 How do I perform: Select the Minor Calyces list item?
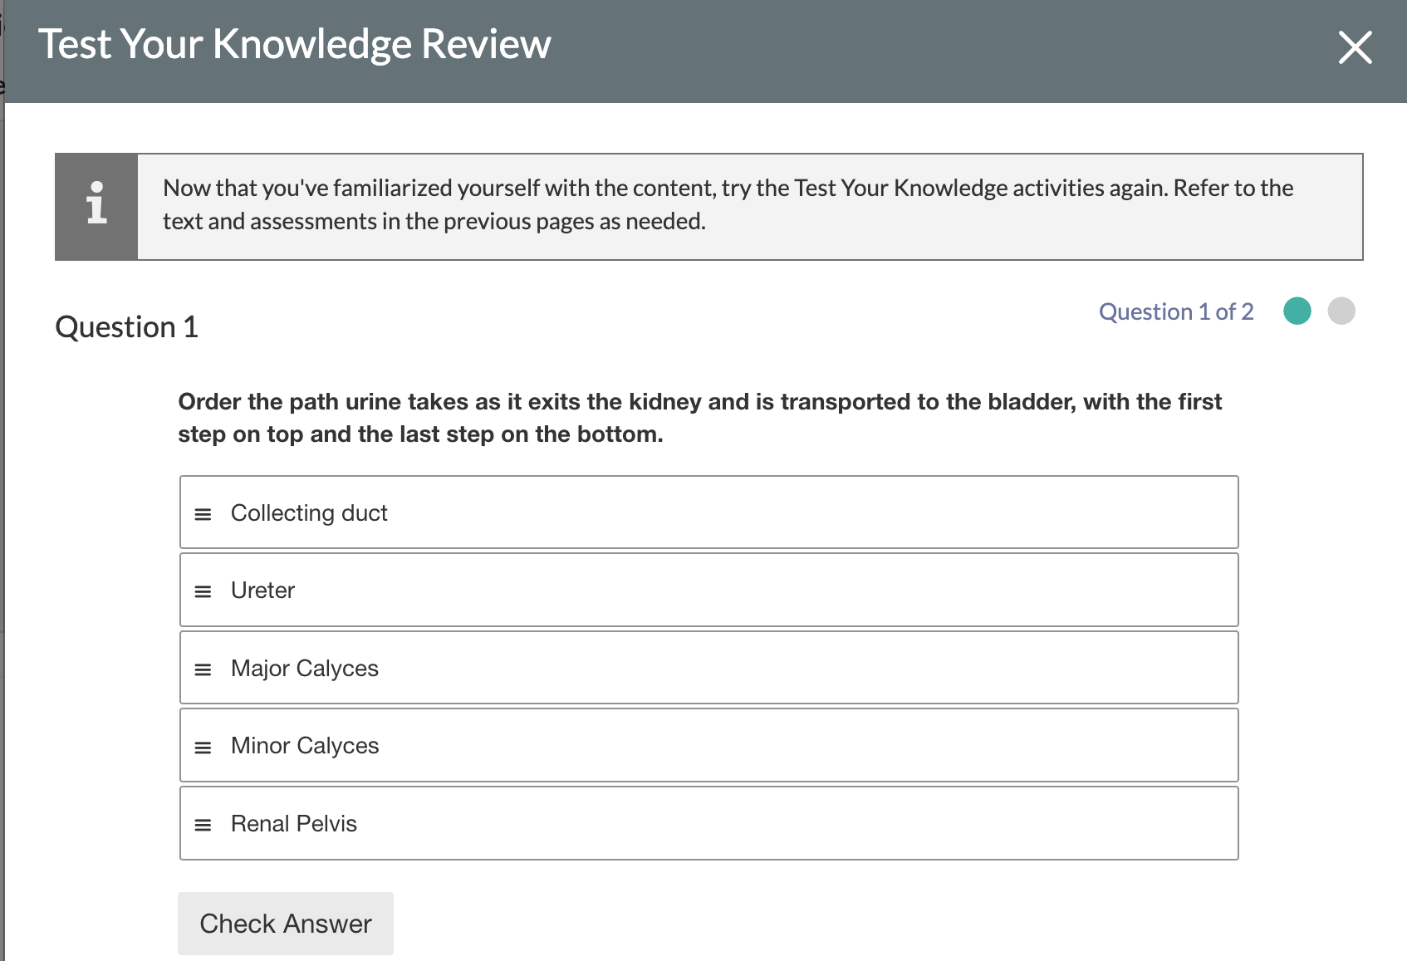pyautogui.click(x=708, y=746)
